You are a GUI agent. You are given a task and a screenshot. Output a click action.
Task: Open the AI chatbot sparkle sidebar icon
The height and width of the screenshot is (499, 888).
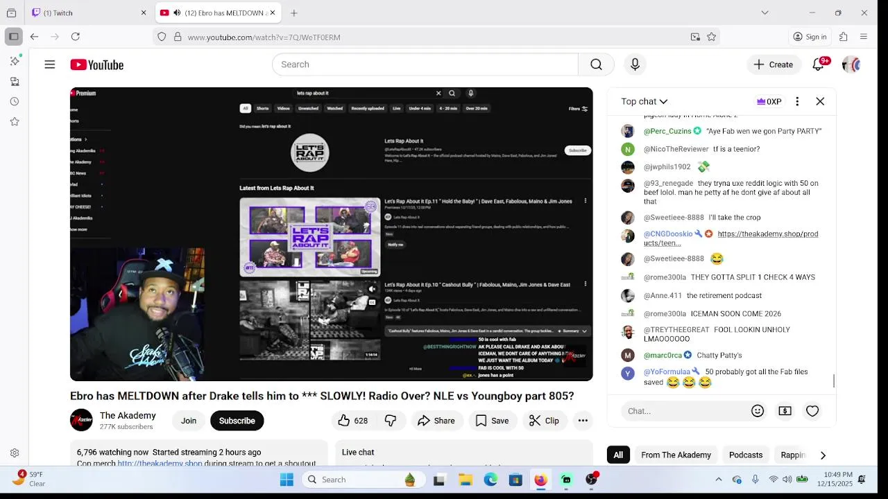15,61
